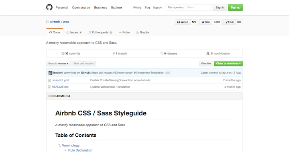The image size is (289, 152).
Task: Click the Find file button
Action: (x=206, y=64)
